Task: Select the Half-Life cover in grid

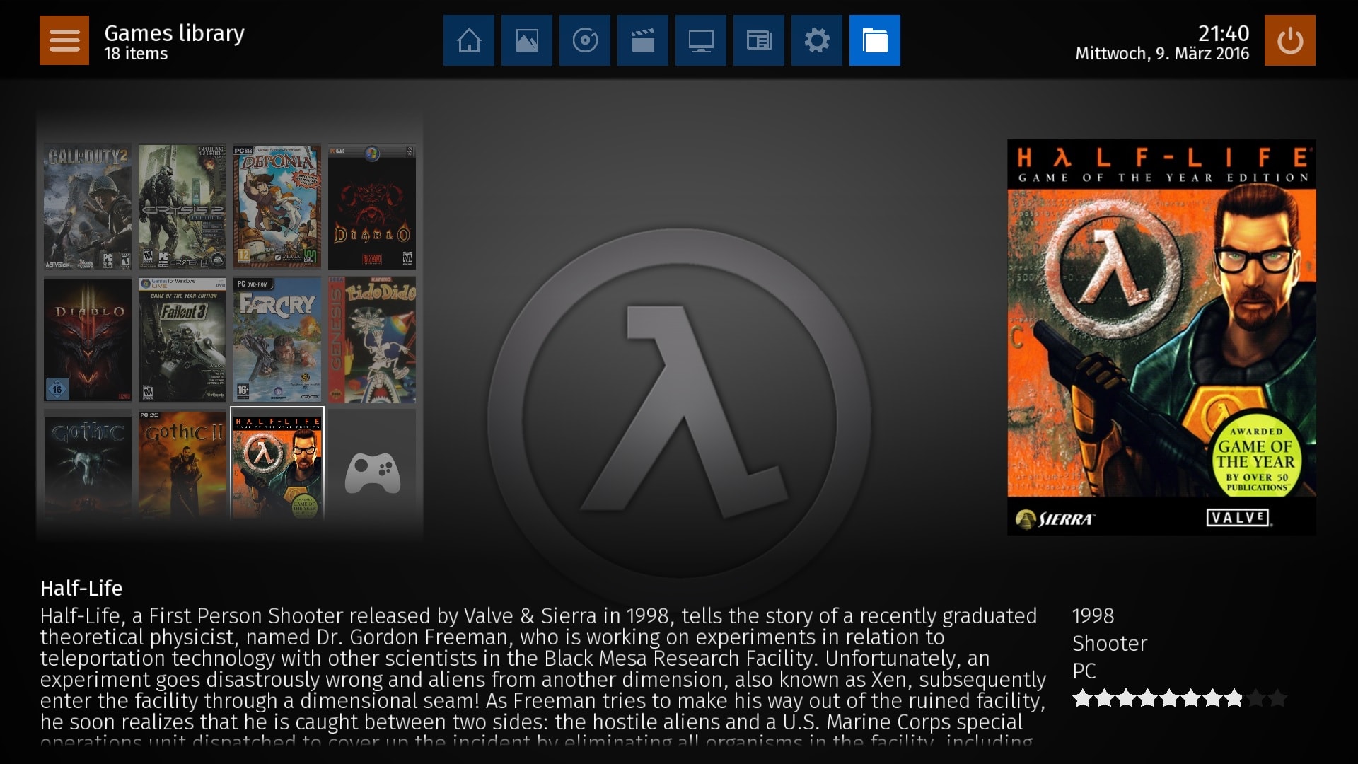Action: 277,464
